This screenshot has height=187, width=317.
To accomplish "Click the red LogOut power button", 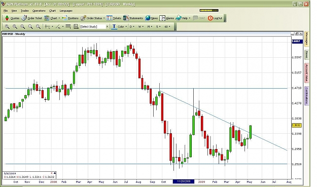I will click(215, 18).
